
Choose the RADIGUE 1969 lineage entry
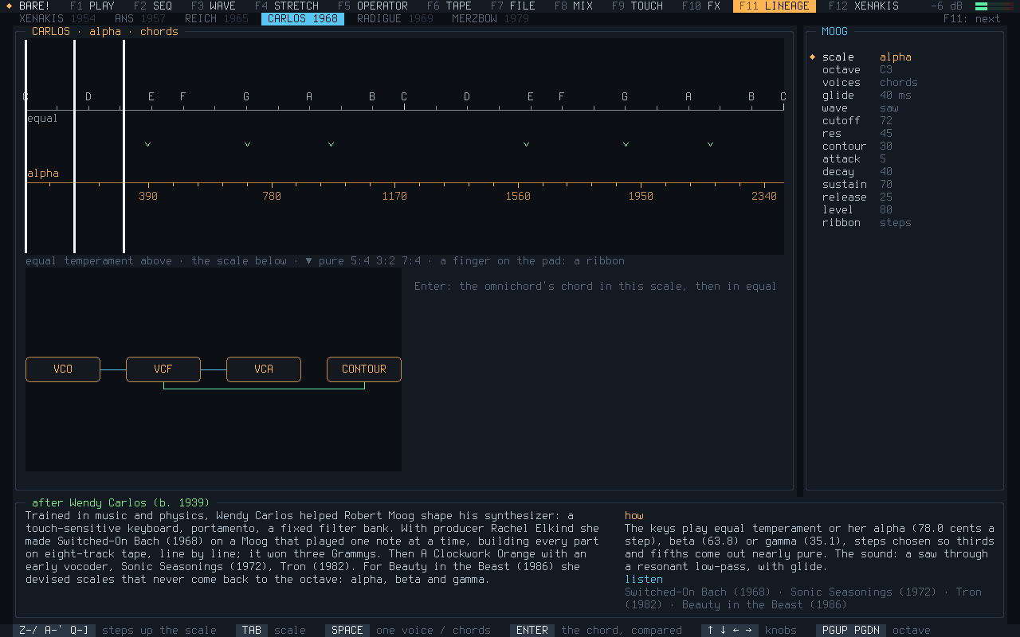point(395,18)
